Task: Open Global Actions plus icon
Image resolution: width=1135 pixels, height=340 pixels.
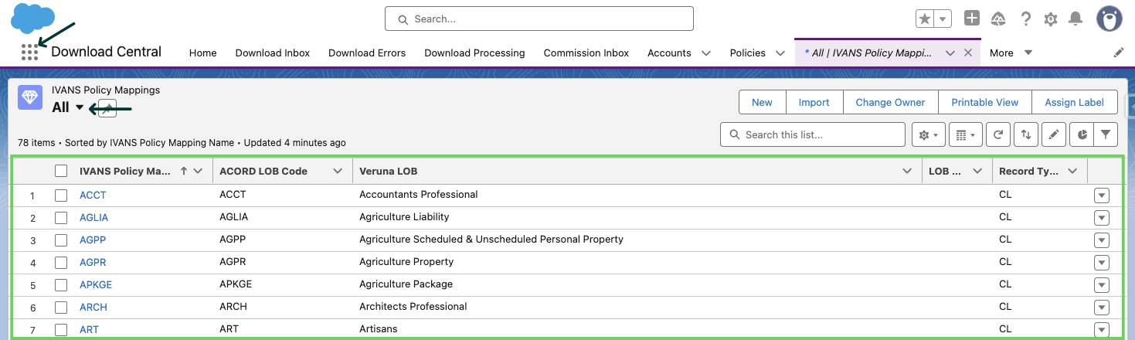Action: (972, 19)
